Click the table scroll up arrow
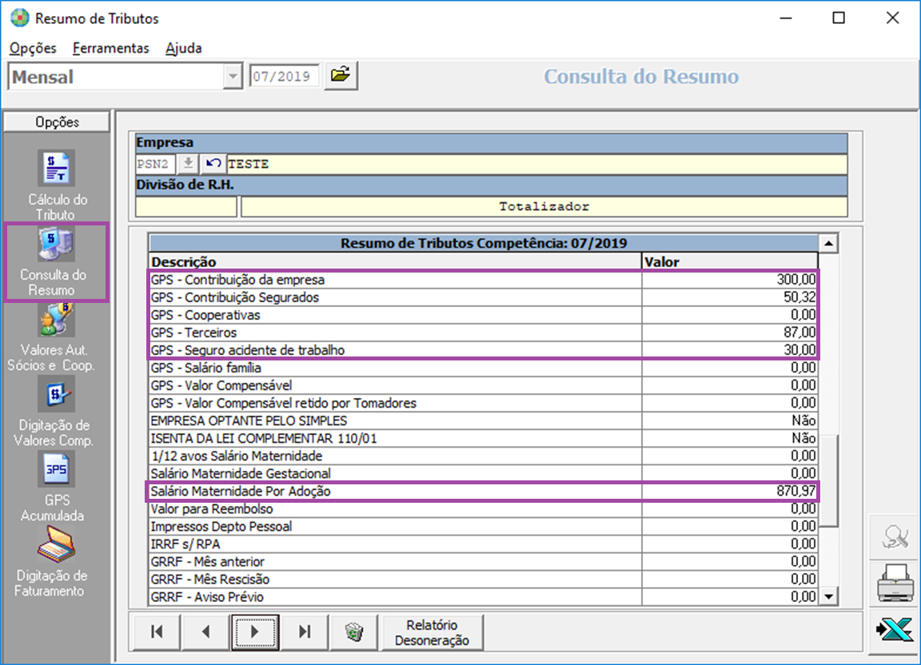Viewport: 921px width, 665px height. click(x=828, y=243)
